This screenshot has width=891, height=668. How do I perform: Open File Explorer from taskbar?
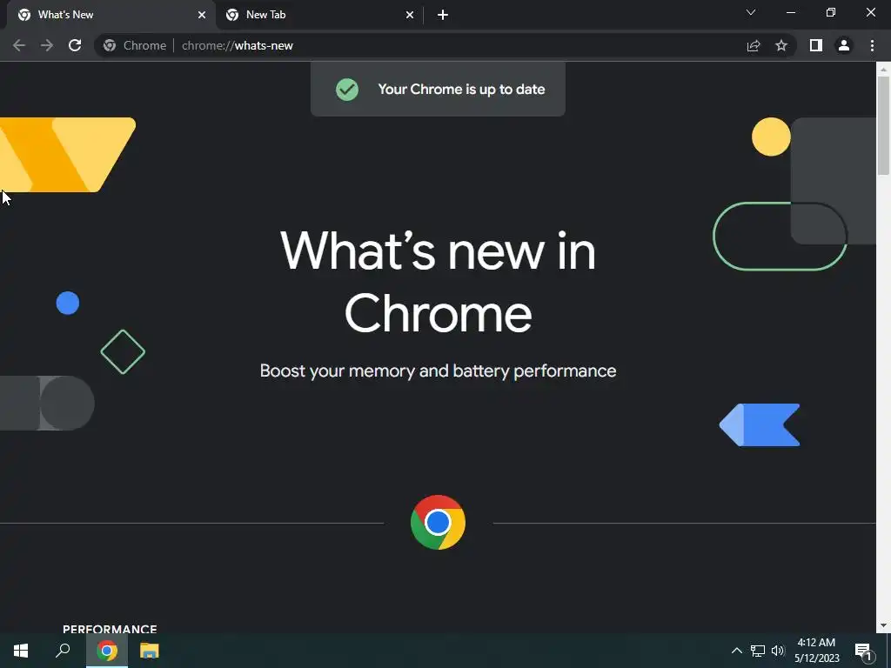150,651
